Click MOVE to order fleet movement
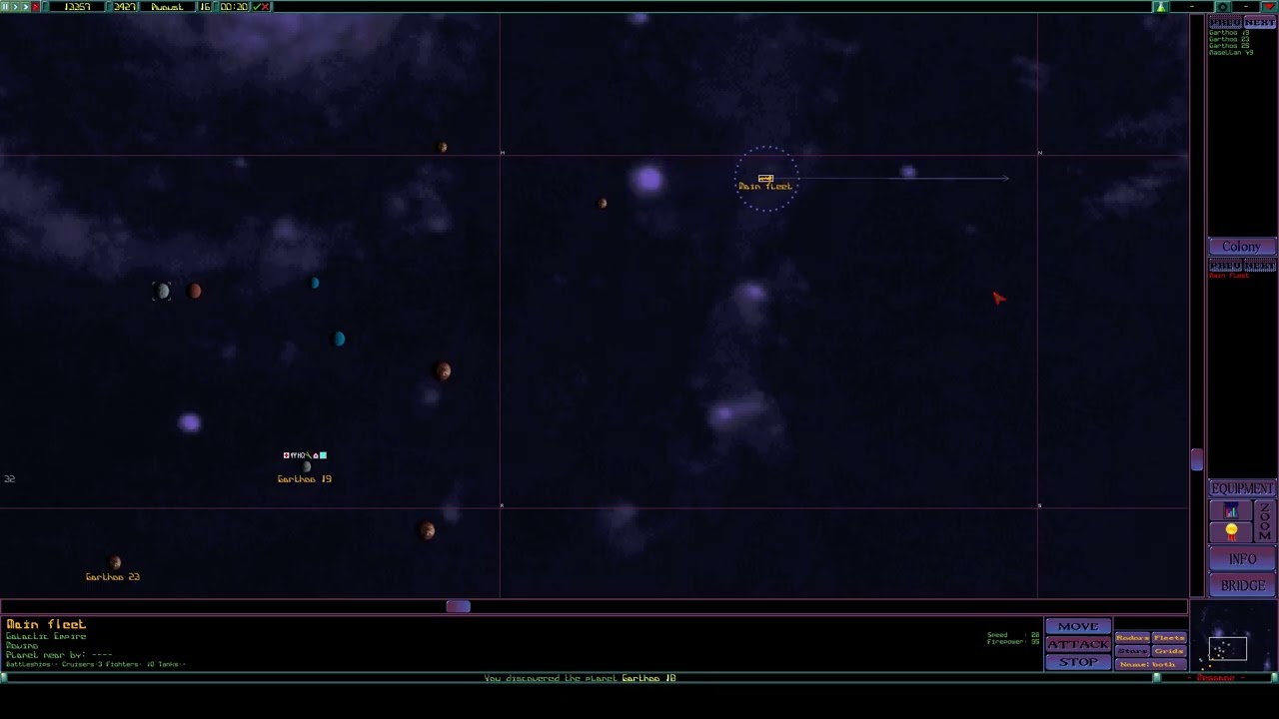 tap(1078, 626)
